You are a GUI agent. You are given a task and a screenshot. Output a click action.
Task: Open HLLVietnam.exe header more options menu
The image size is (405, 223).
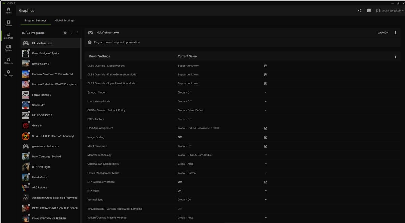coord(395,33)
